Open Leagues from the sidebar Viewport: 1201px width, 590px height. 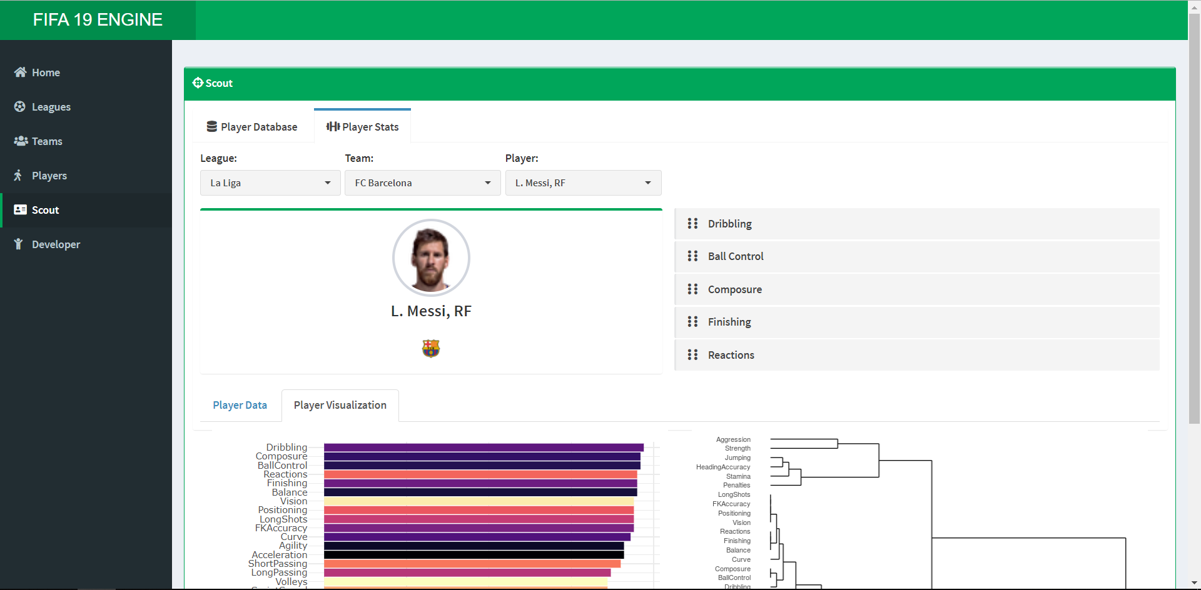click(x=86, y=107)
